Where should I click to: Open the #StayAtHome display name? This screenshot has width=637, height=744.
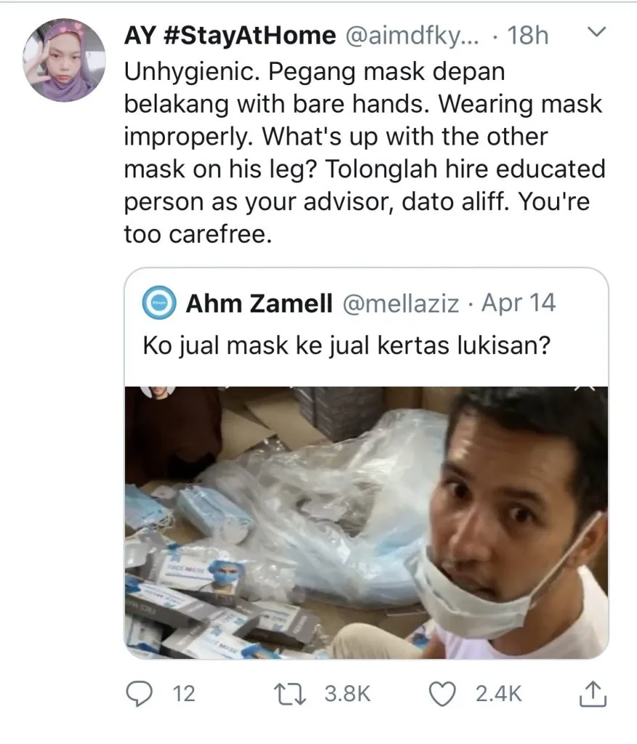coord(230,36)
